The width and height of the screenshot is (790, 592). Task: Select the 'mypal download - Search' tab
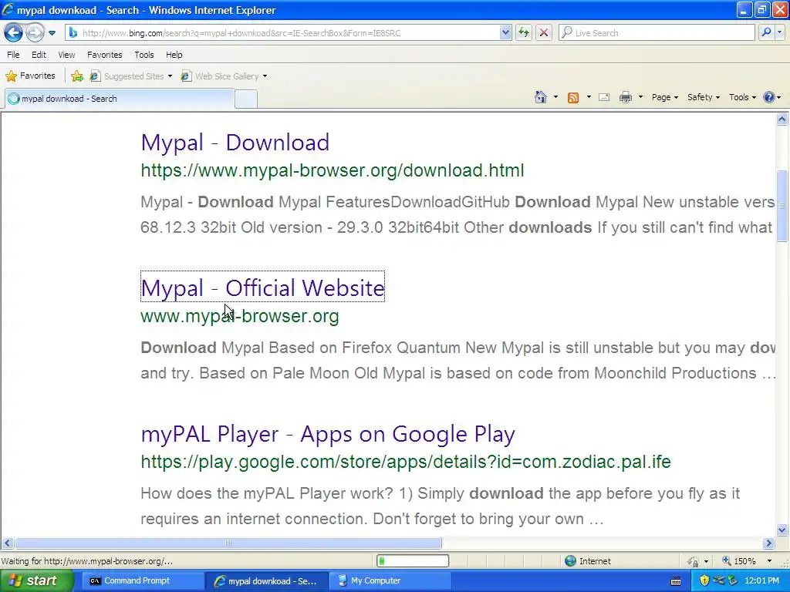point(120,99)
